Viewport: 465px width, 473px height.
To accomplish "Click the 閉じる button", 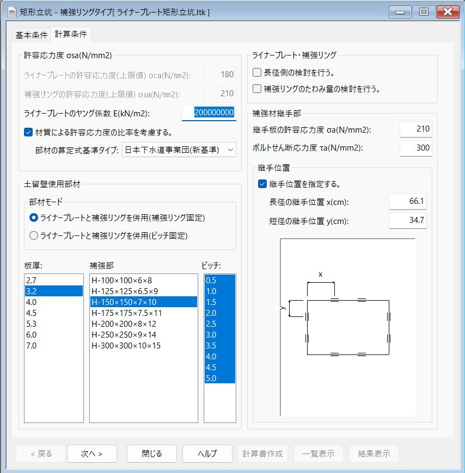I will (x=152, y=453).
